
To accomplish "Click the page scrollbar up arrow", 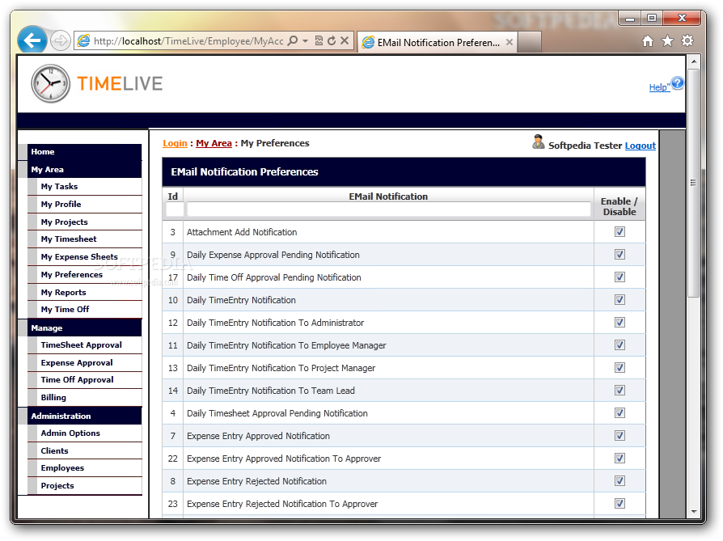I will (x=694, y=61).
